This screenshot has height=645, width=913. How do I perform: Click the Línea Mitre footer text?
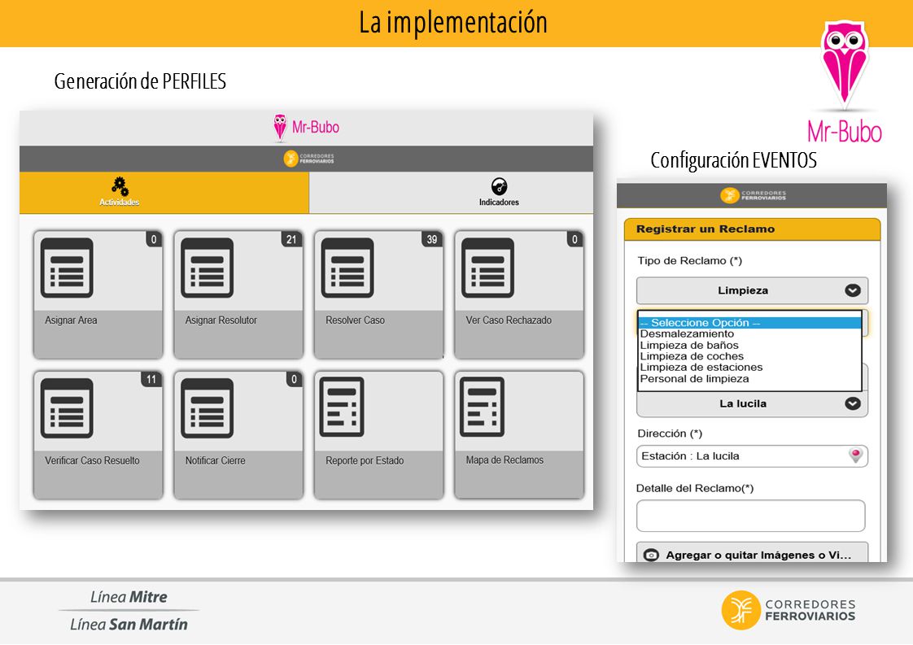coord(129,597)
